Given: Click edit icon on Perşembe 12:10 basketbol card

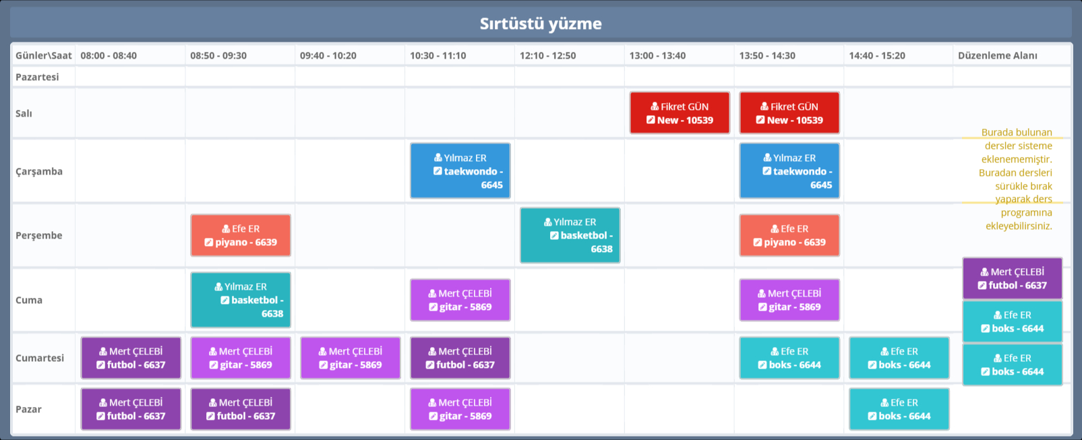Looking at the screenshot, I should 554,236.
